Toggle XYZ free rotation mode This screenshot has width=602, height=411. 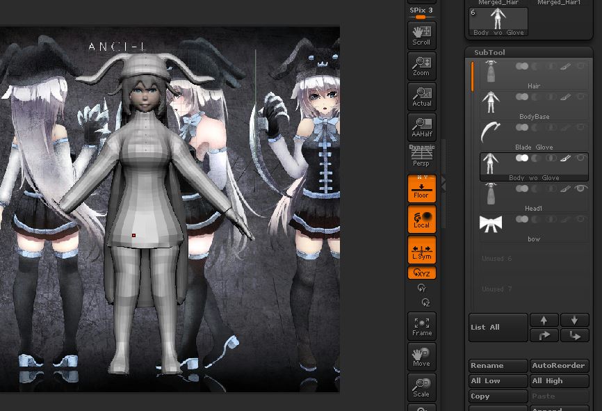[421, 273]
